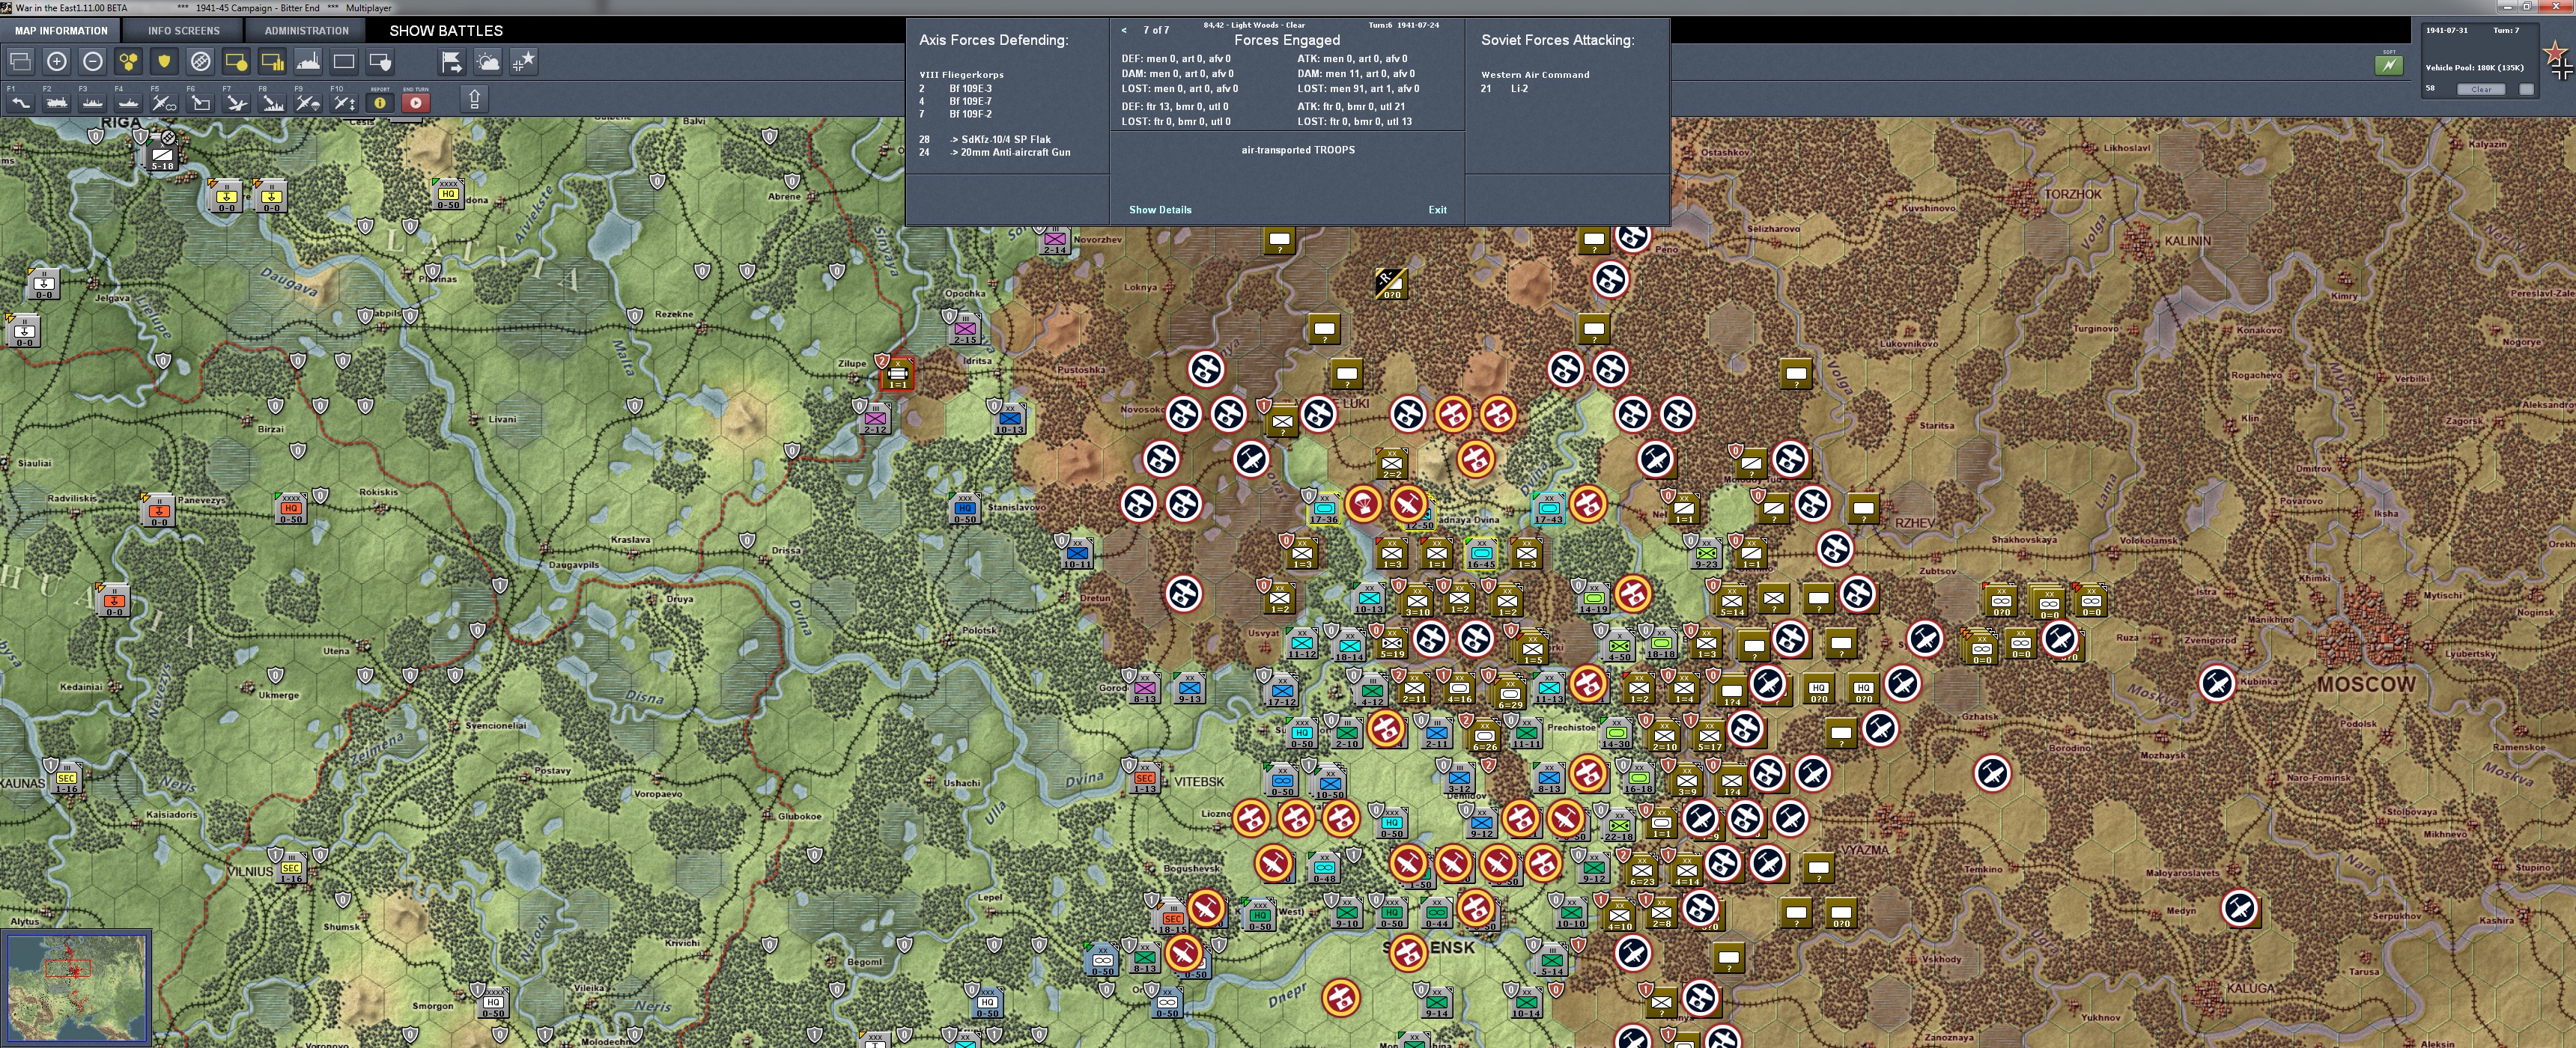Click the parachute battle marker on map
The image size is (2576, 1048).
(1363, 504)
